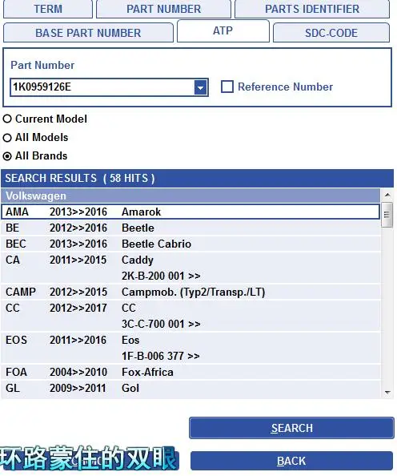397x476 pixels.
Task: Select the All Brands radio button
Action: click(x=7, y=156)
